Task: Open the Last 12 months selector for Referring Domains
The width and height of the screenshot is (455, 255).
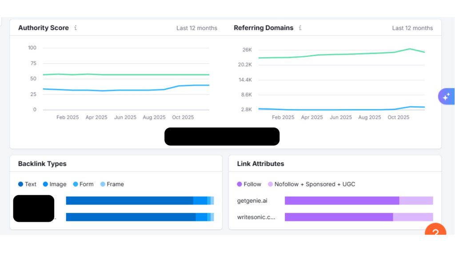Action: 412,28
